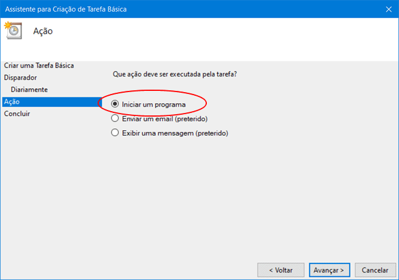Viewport: 399px width, 280px height.
Task: Click the 'Enviar um email (preterido)' label text
Action: tap(165, 119)
